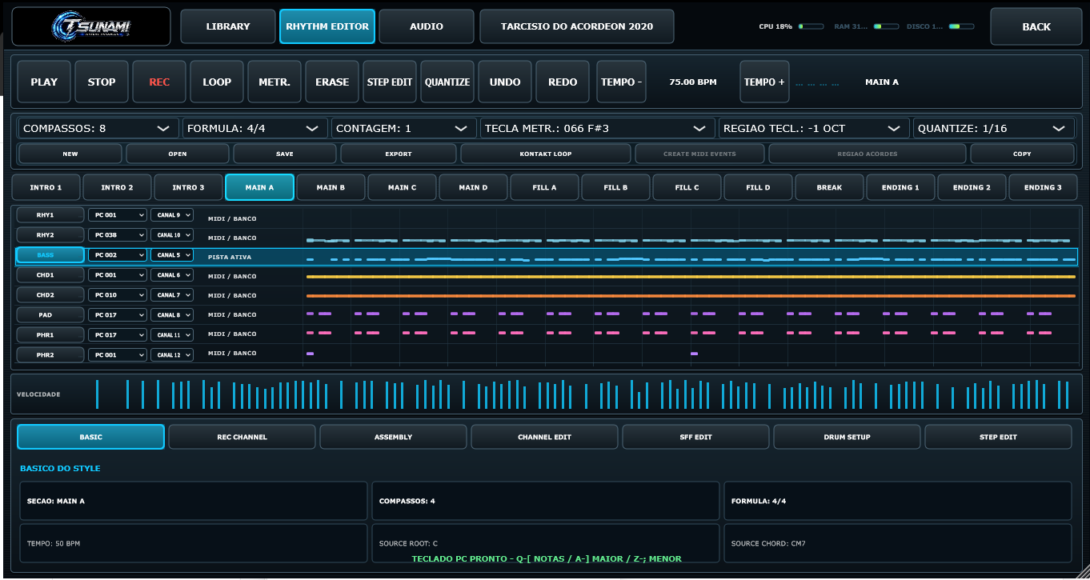Expand the TECLA METR.: 066 F#3 dropdown
1090x580 pixels.
(598, 128)
